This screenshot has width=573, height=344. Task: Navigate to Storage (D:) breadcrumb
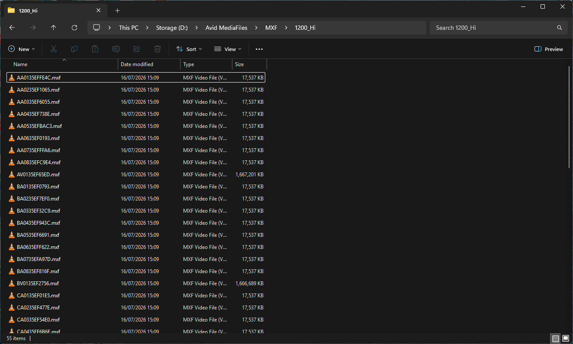coord(172,28)
